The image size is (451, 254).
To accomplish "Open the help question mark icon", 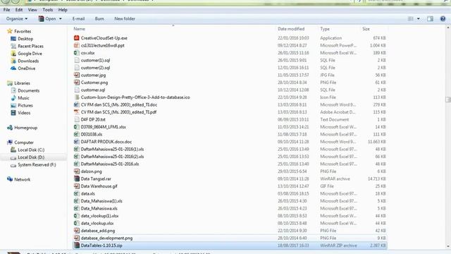I will pos(443,19).
